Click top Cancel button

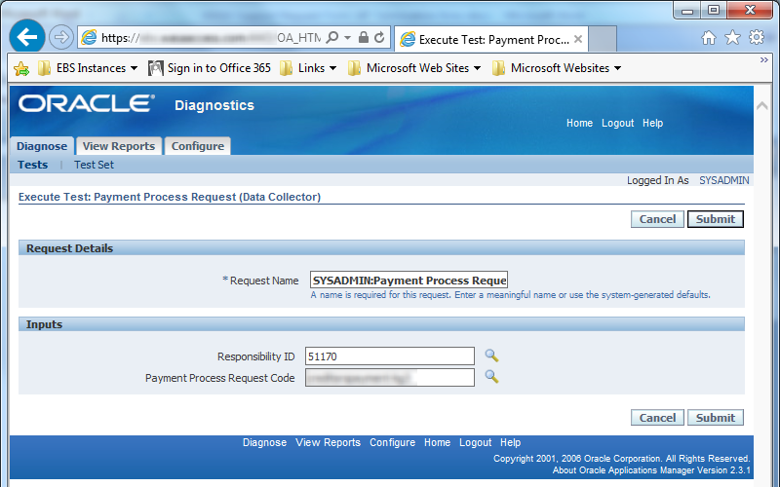pyautogui.click(x=657, y=219)
